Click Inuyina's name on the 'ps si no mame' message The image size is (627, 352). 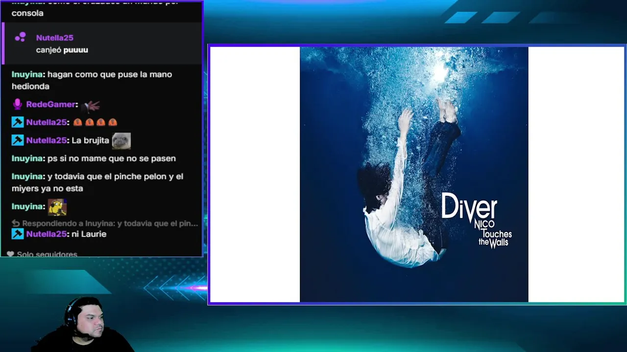[27, 158]
